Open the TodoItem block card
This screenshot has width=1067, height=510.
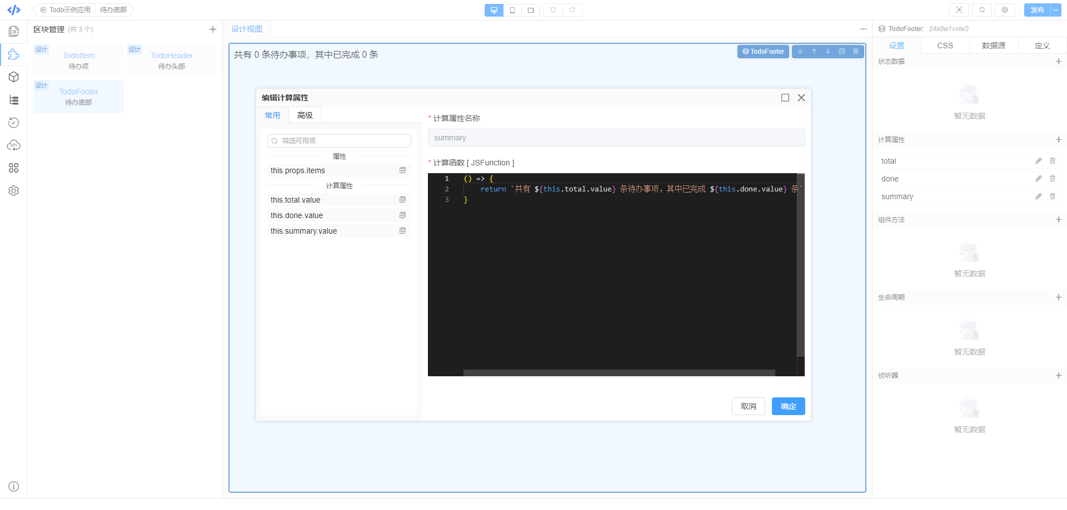[78, 60]
